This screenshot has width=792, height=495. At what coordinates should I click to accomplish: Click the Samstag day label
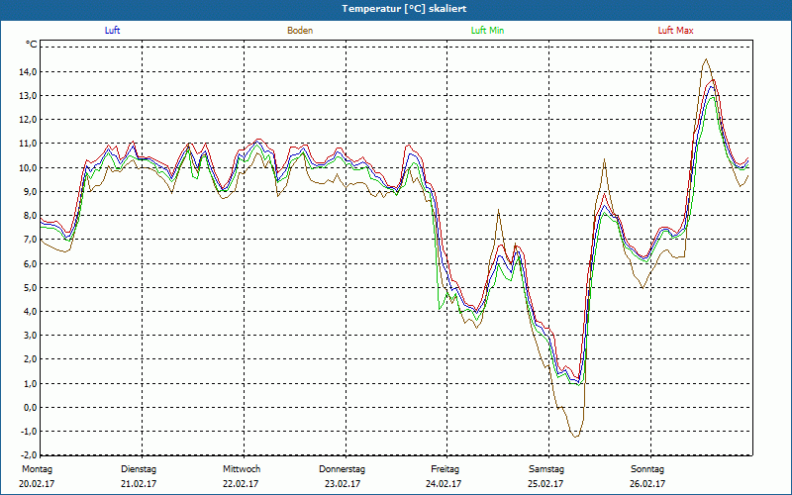point(546,469)
